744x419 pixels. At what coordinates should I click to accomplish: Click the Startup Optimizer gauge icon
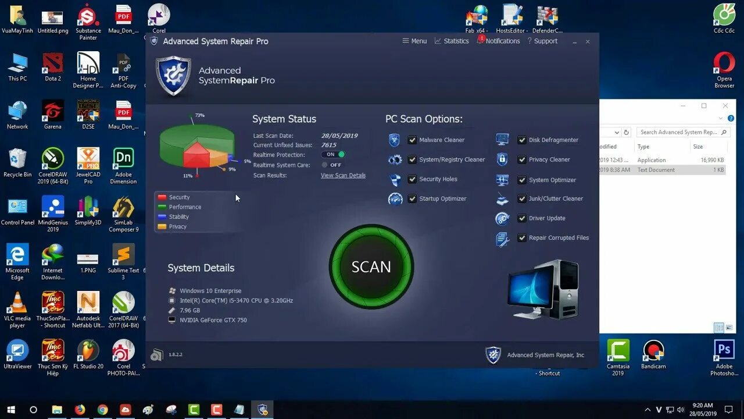coord(395,199)
